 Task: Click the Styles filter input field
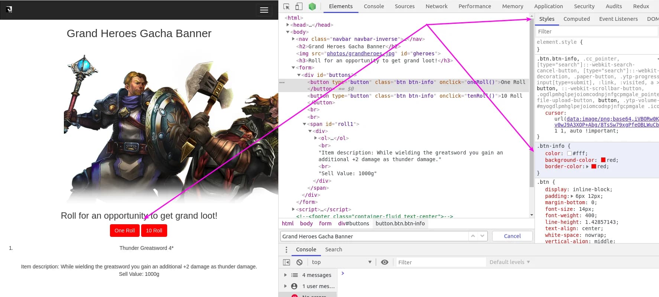coord(596,32)
